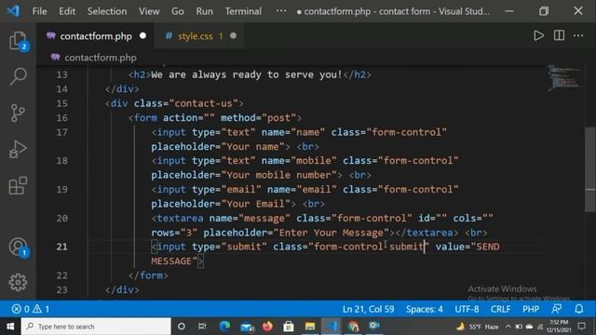Viewport: 596px width, 335px height.
Task: Open the View menu
Action: click(x=149, y=11)
